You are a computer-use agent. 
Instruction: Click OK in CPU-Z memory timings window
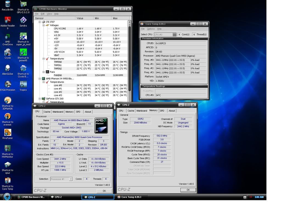coord(188,190)
